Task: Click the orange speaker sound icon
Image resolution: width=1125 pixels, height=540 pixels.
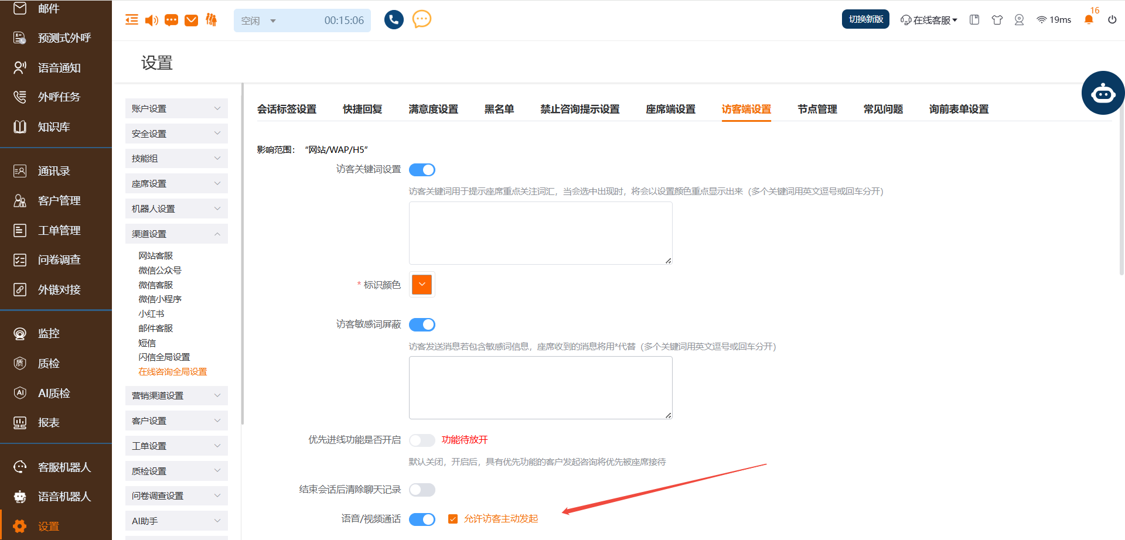Action: (x=151, y=20)
